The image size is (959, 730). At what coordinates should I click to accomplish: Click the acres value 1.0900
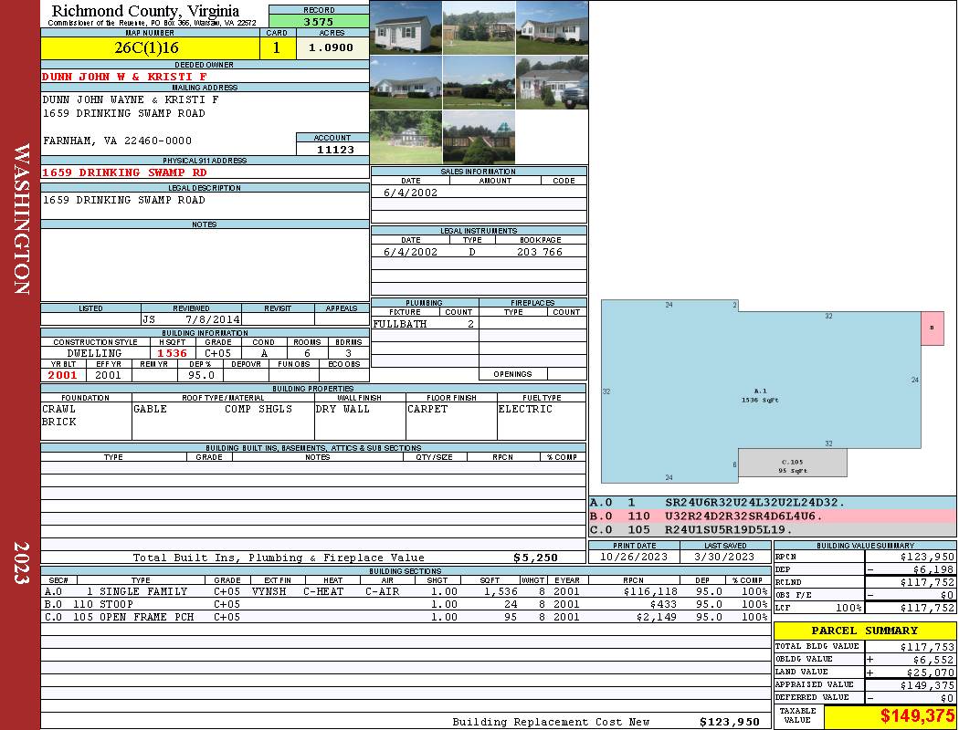332,48
